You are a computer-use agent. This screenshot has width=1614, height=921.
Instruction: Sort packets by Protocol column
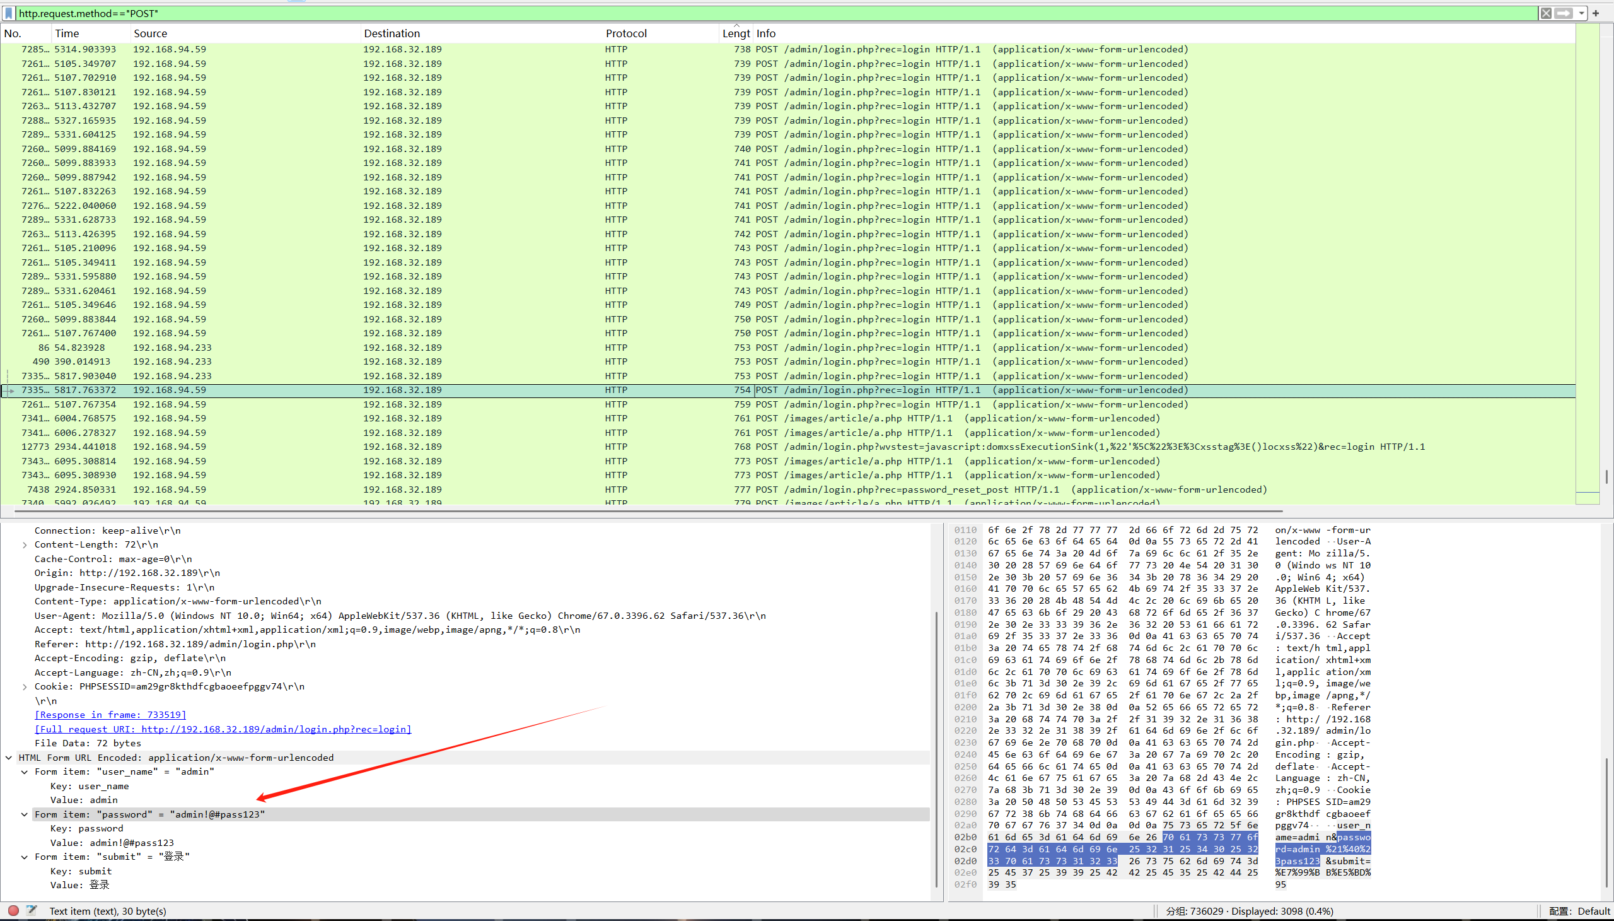626,33
